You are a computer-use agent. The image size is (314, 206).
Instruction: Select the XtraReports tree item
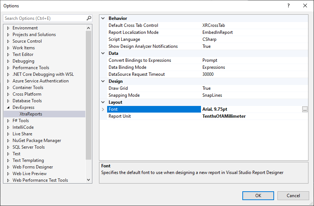pyautogui.click(x=31, y=114)
